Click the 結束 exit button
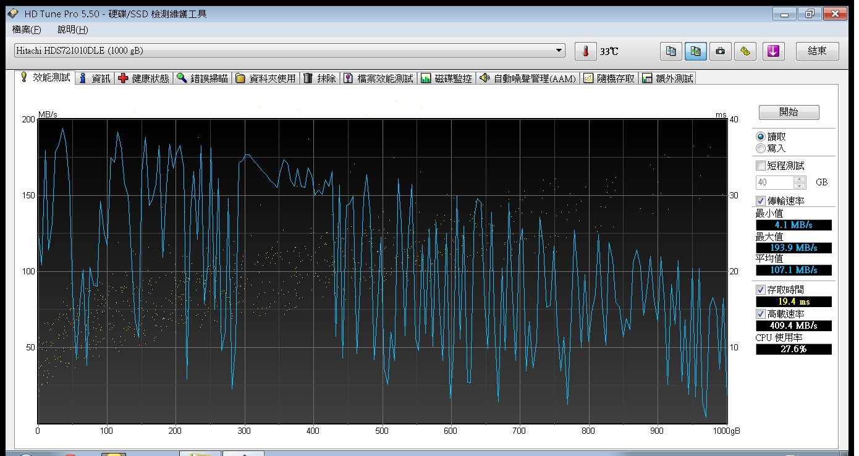This screenshot has width=859, height=456. click(x=817, y=51)
